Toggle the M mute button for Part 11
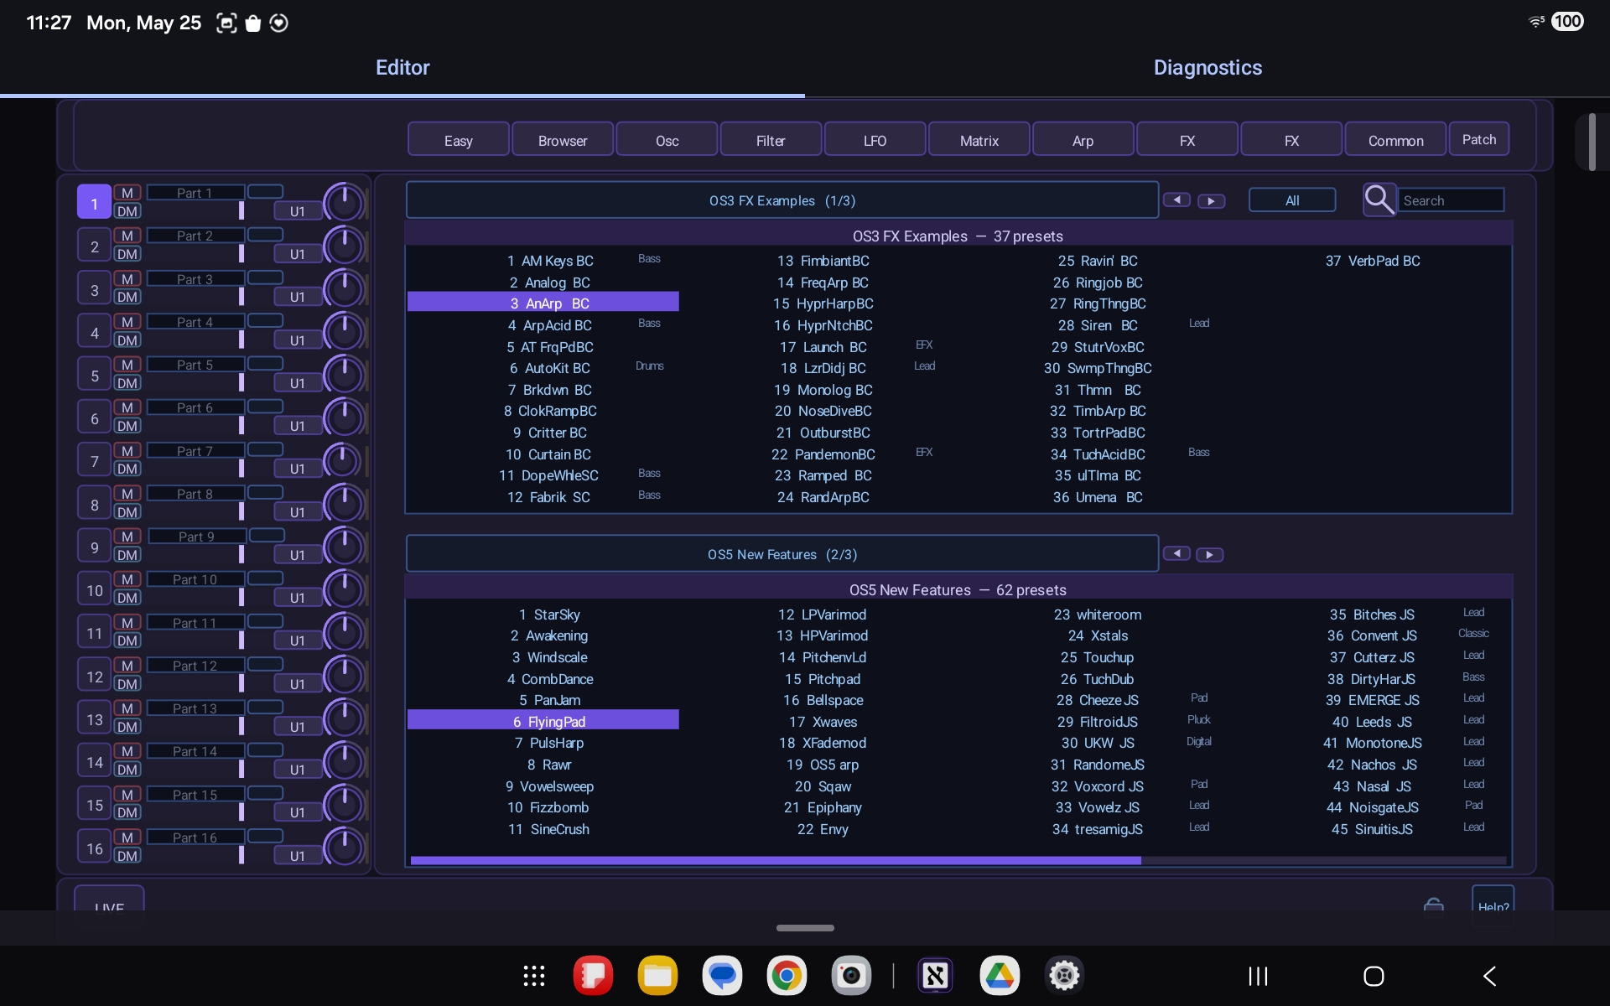 pos(127,622)
